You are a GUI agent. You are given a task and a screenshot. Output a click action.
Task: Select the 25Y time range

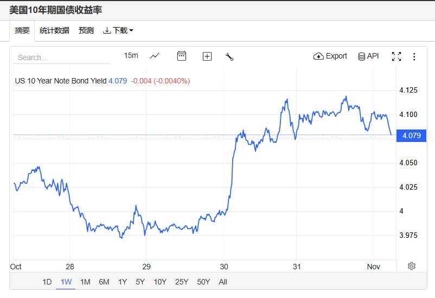(x=182, y=282)
